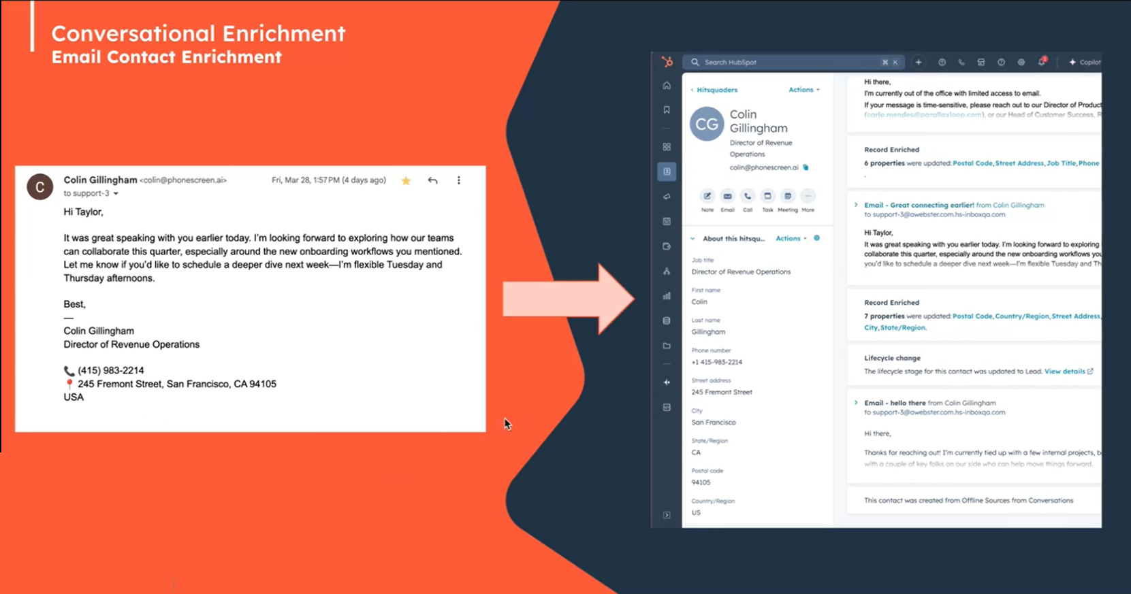This screenshot has width=1131, height=594.
Task: Schedule a Meeting via the Meeting icon
Action: [787, 197]
